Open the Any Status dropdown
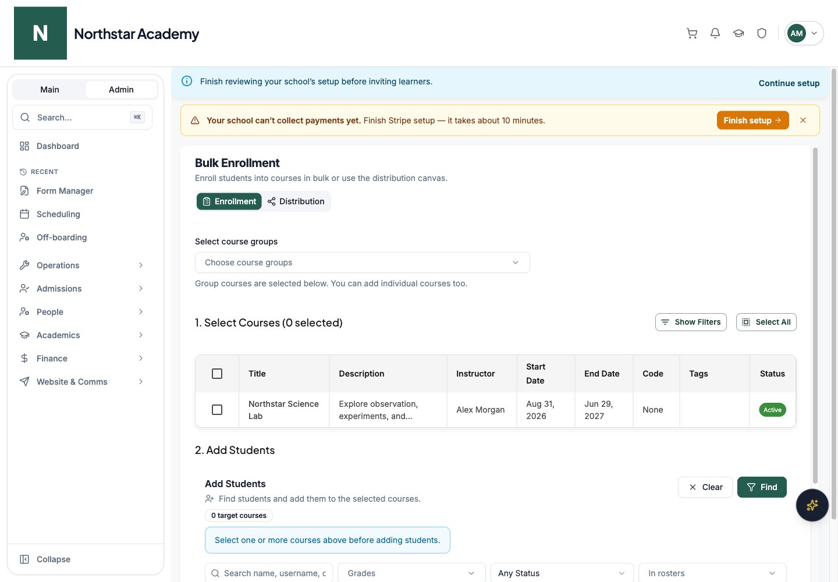This screenshot has height=582, width=838. click(562, 573)
